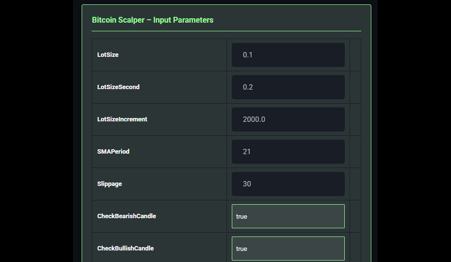Select the LotSizeSecond label text
451x262 pixels.
118,87
